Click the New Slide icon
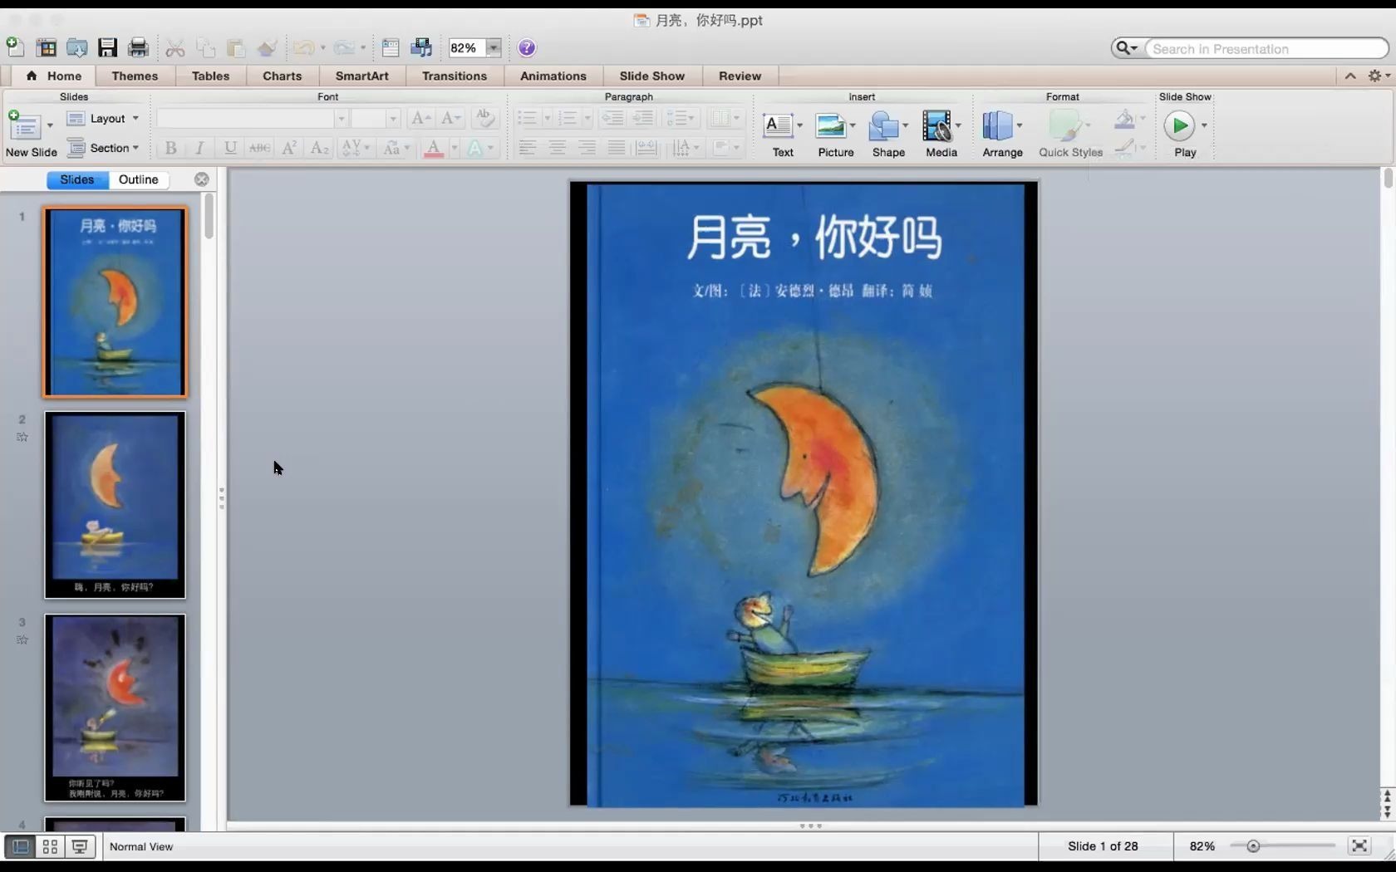 coord(24,125)
